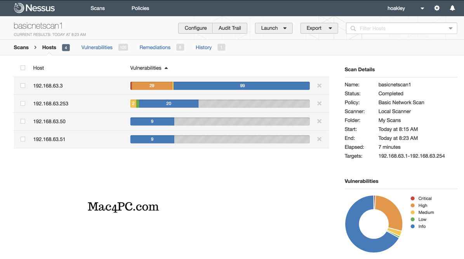Screen dimensions: 464x259
Task: Remove host 192.168.63.51 with its X icon
Action: 319,139
